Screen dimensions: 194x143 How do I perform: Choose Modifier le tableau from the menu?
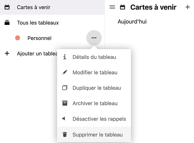coord(95,72)
